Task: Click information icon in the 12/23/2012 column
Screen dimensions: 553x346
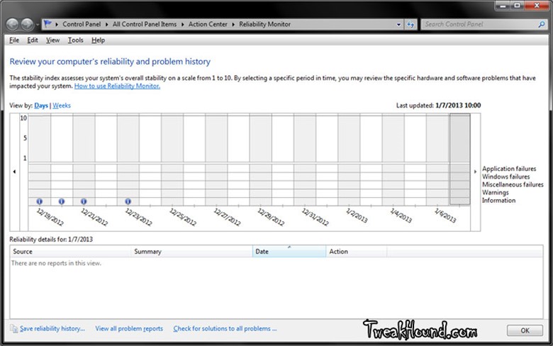Action: click(128, 201)
